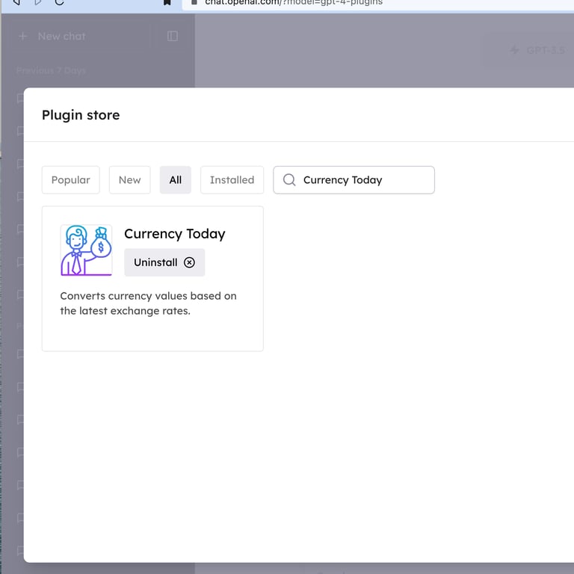Click the lock icon in address bar
This screenshot has width=574, height=574.
(x=194, y=2)
